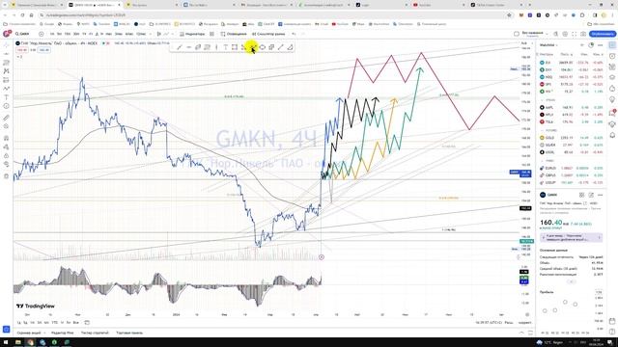Open the Stock Screener tab
The image size is (618, 347).
[x=29, y=333]
